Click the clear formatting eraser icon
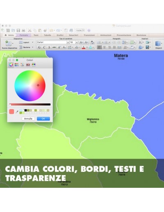Screen dimensions: 164x212 [x=92, y=42]
